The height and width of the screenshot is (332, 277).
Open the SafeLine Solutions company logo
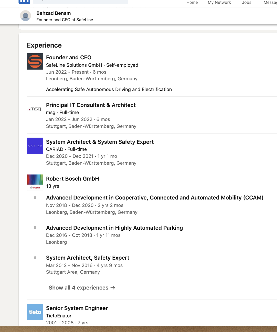tap(35, 61)
